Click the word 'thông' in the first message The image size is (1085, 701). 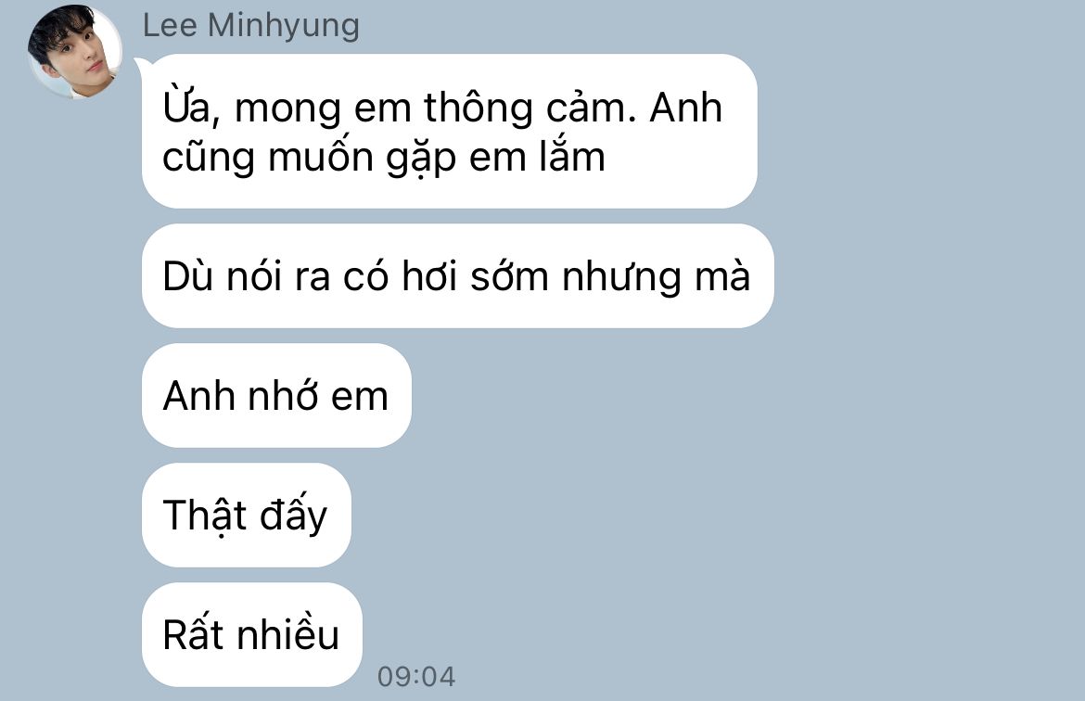(x=479, y=108)
